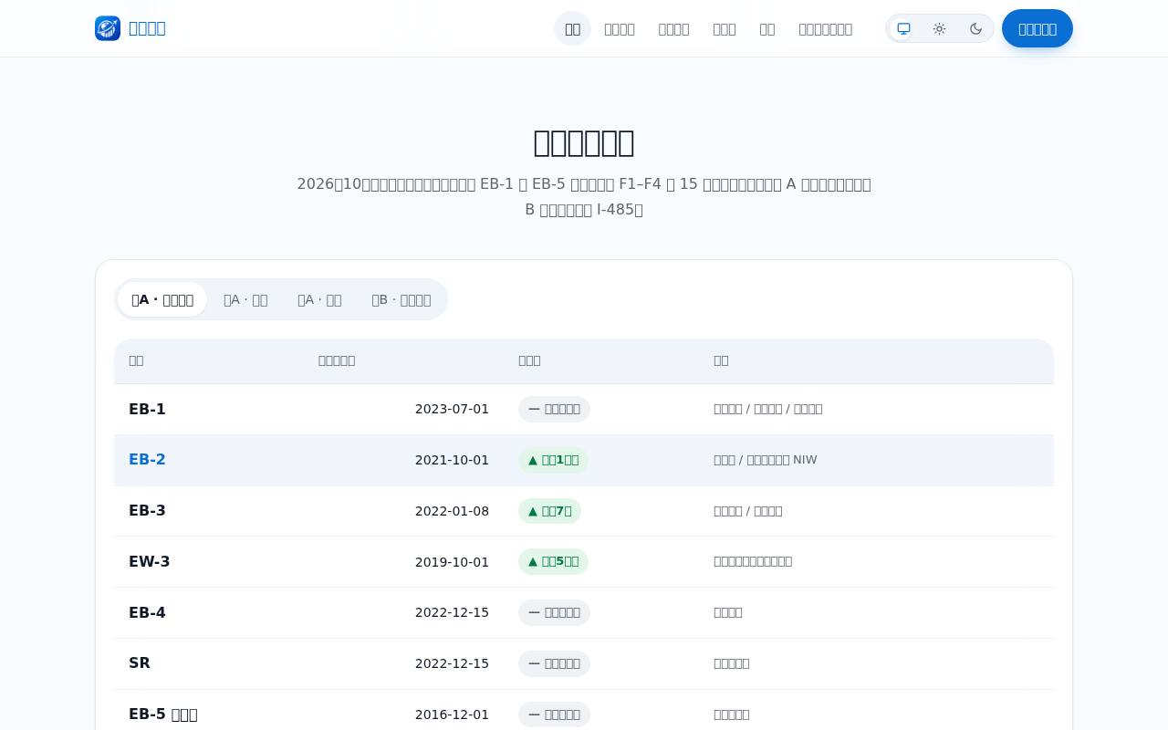The height and width of the screenshot is (730, 1168).
Task: Switch to system theme monitor icon
Action: (903, 28)
